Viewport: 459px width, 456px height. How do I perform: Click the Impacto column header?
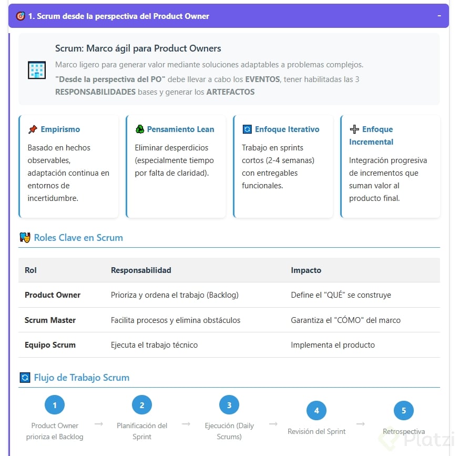306,270
